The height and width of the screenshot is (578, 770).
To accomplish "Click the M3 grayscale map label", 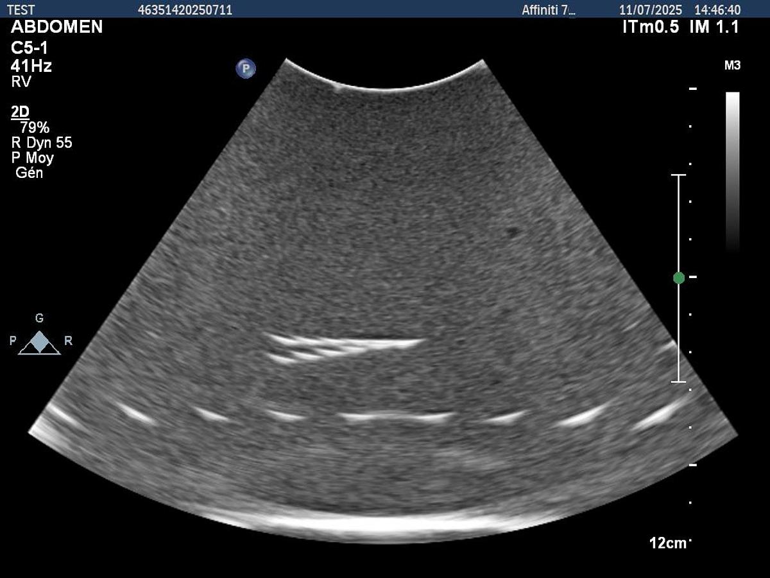I will (x=732, y=66).
